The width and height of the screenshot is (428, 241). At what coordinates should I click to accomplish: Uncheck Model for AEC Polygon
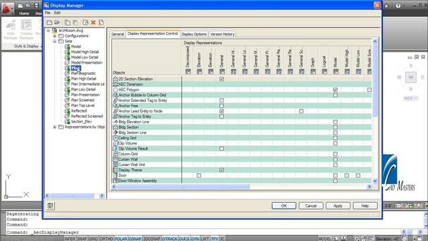[x=335, y=90]
